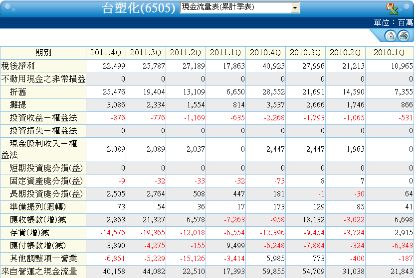Click the 22,499 net profit value
The width and height of the screenshot is (416, 278).
pos(114,66)
